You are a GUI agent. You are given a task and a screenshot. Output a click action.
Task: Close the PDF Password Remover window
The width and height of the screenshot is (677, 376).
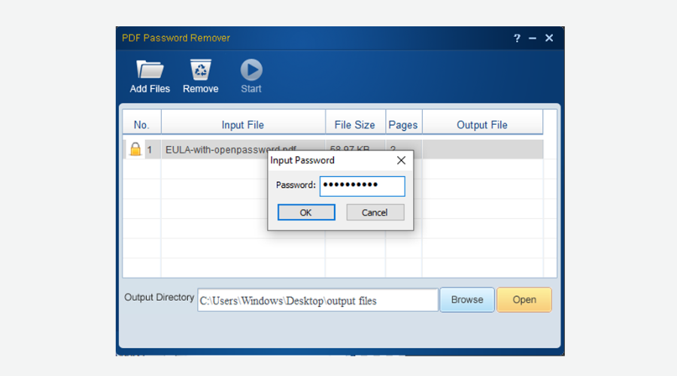549,38
